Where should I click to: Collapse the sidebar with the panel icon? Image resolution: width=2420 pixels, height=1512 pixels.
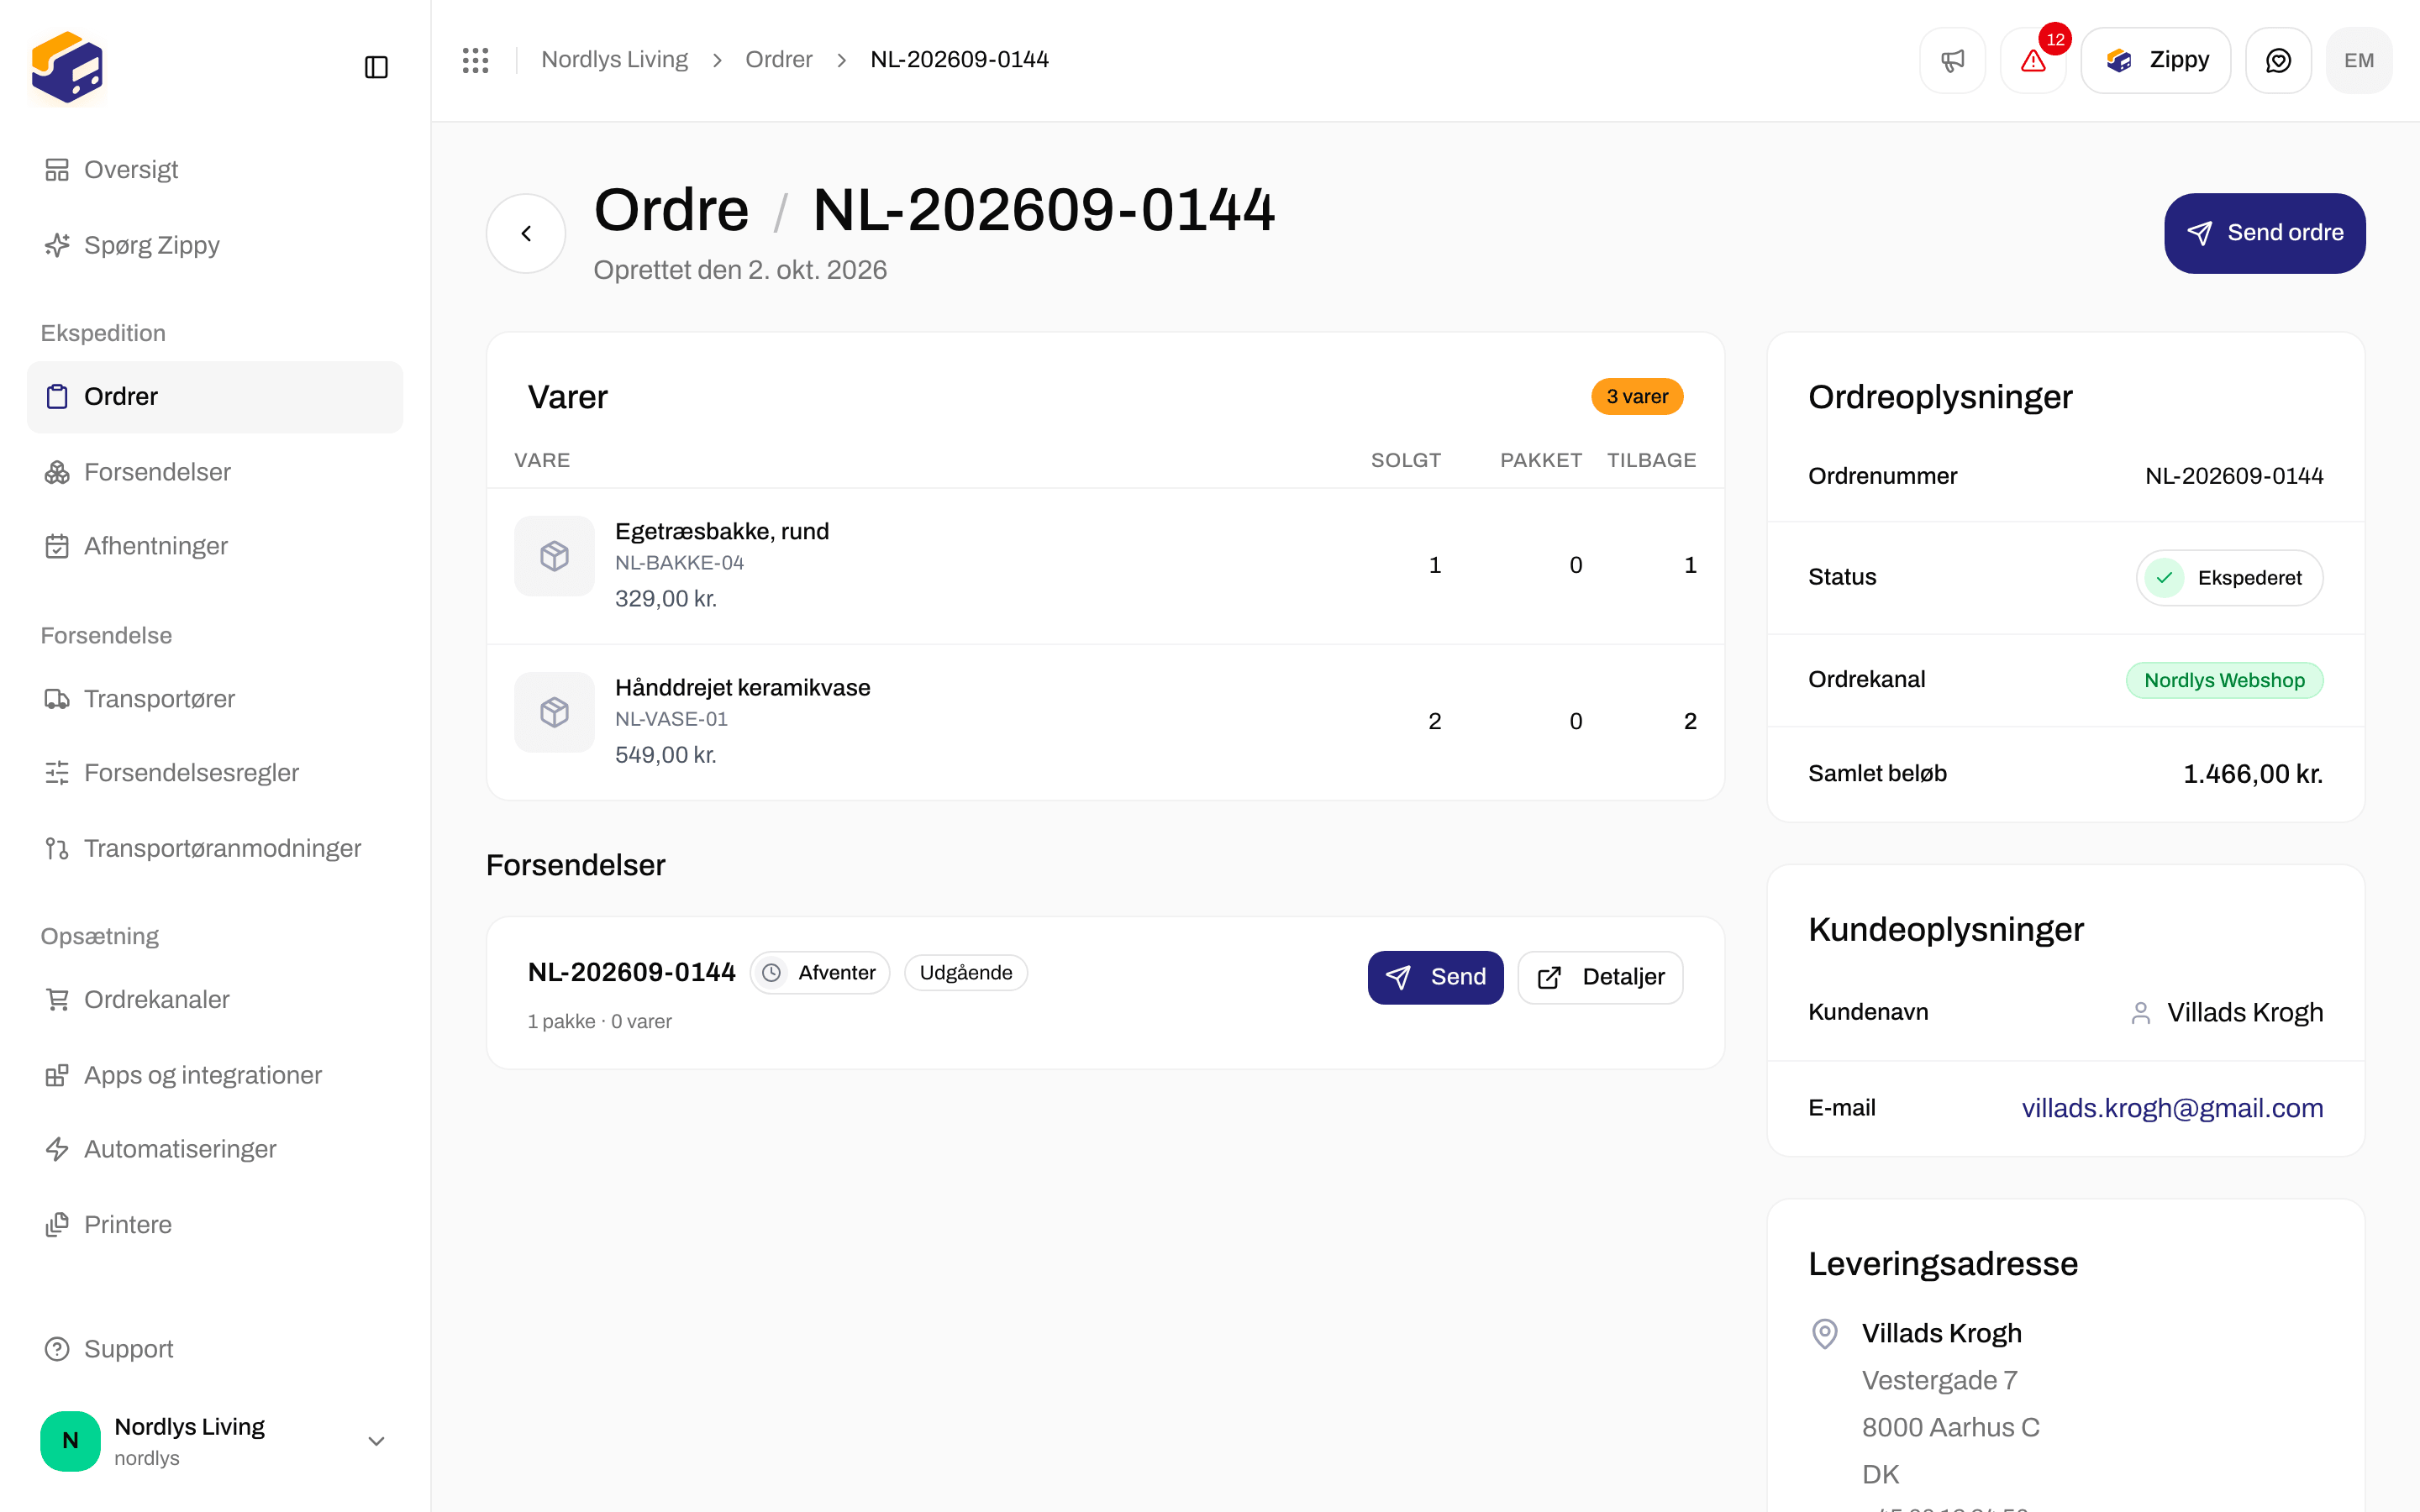[376, 67]
